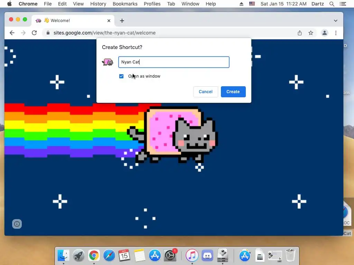Open iTunes from the Dock
Image resolution: width=354 pixels, height=265 pixels.
coord(192,255)
